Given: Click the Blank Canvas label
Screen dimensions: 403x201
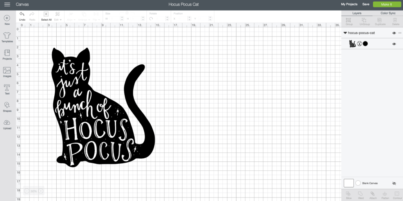Looking at the screenshot, I should coord(370,183).
